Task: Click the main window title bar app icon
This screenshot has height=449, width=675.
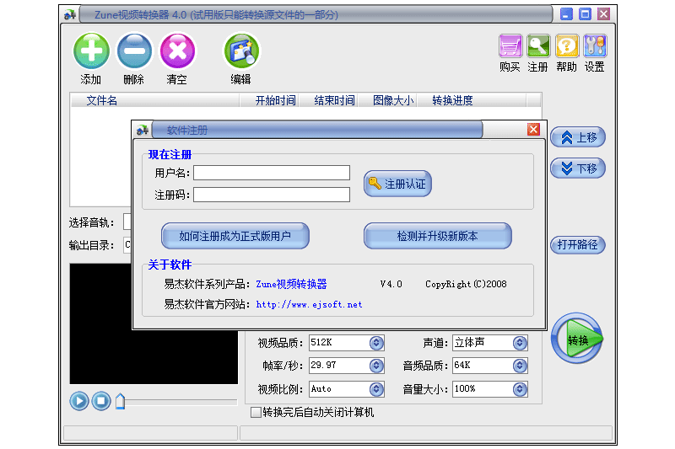Action: tap(70, 15)
